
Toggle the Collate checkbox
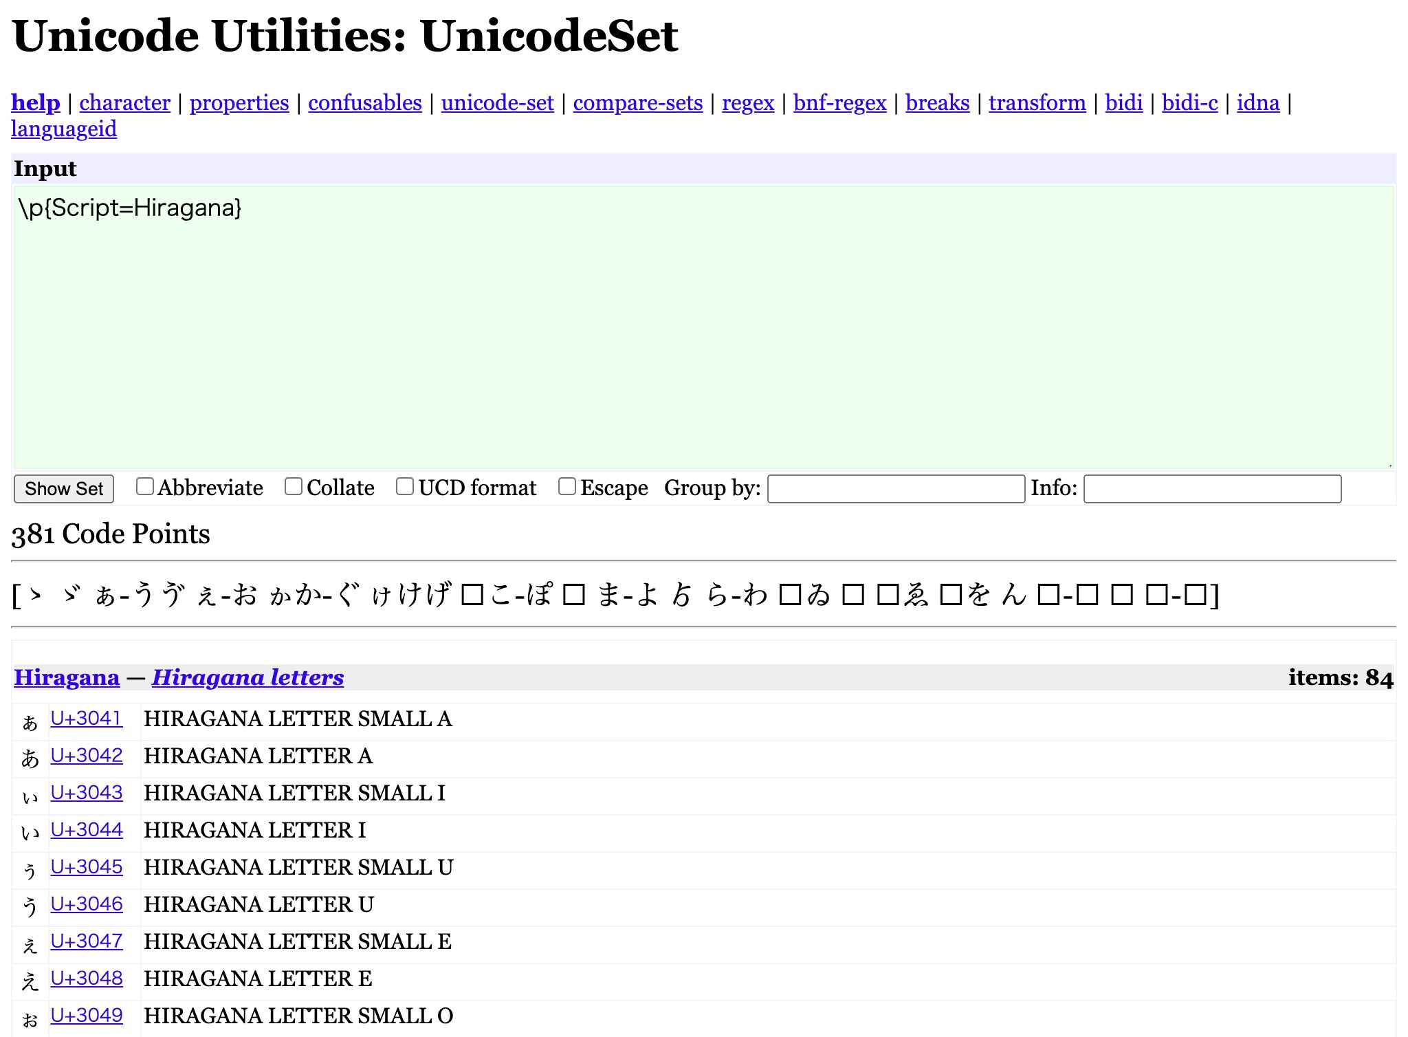click(294, 487)
